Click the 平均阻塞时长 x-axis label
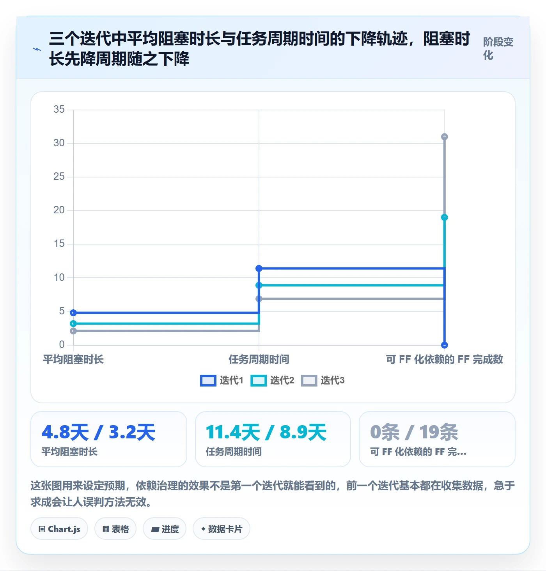Screen dimensions: 546x571 click(x=73, y=359)
